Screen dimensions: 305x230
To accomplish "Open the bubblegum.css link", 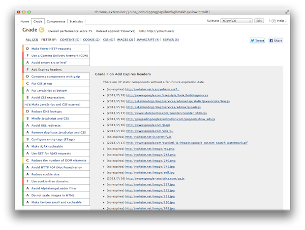I will click(167, 95).
